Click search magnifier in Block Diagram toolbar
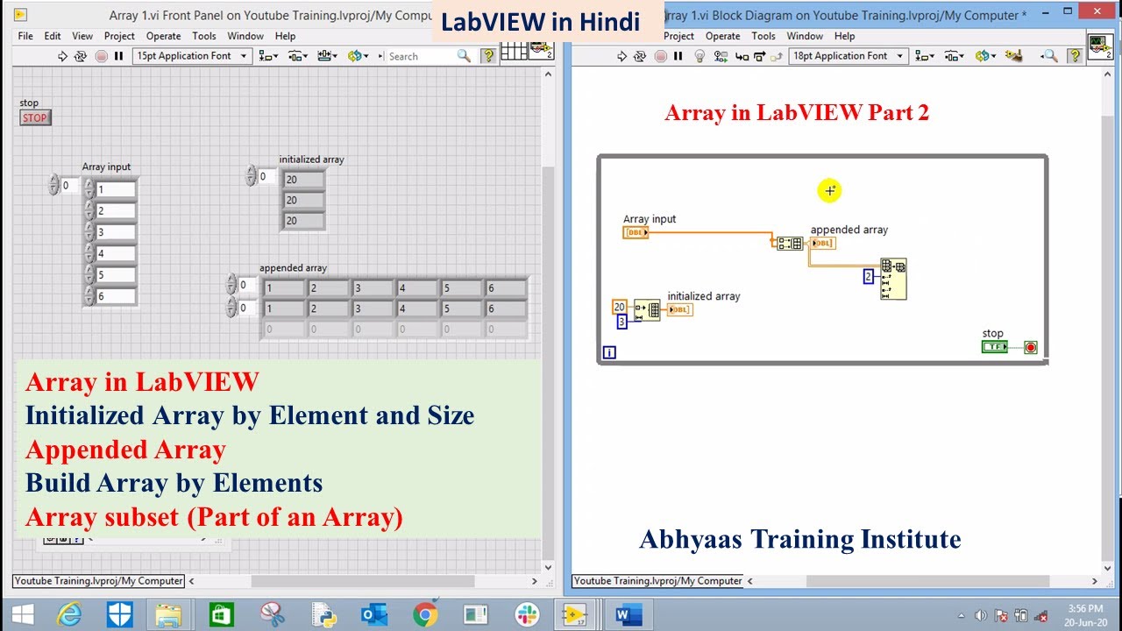This screenshot has height=631, width=1122. click(x=1050, y=56)
